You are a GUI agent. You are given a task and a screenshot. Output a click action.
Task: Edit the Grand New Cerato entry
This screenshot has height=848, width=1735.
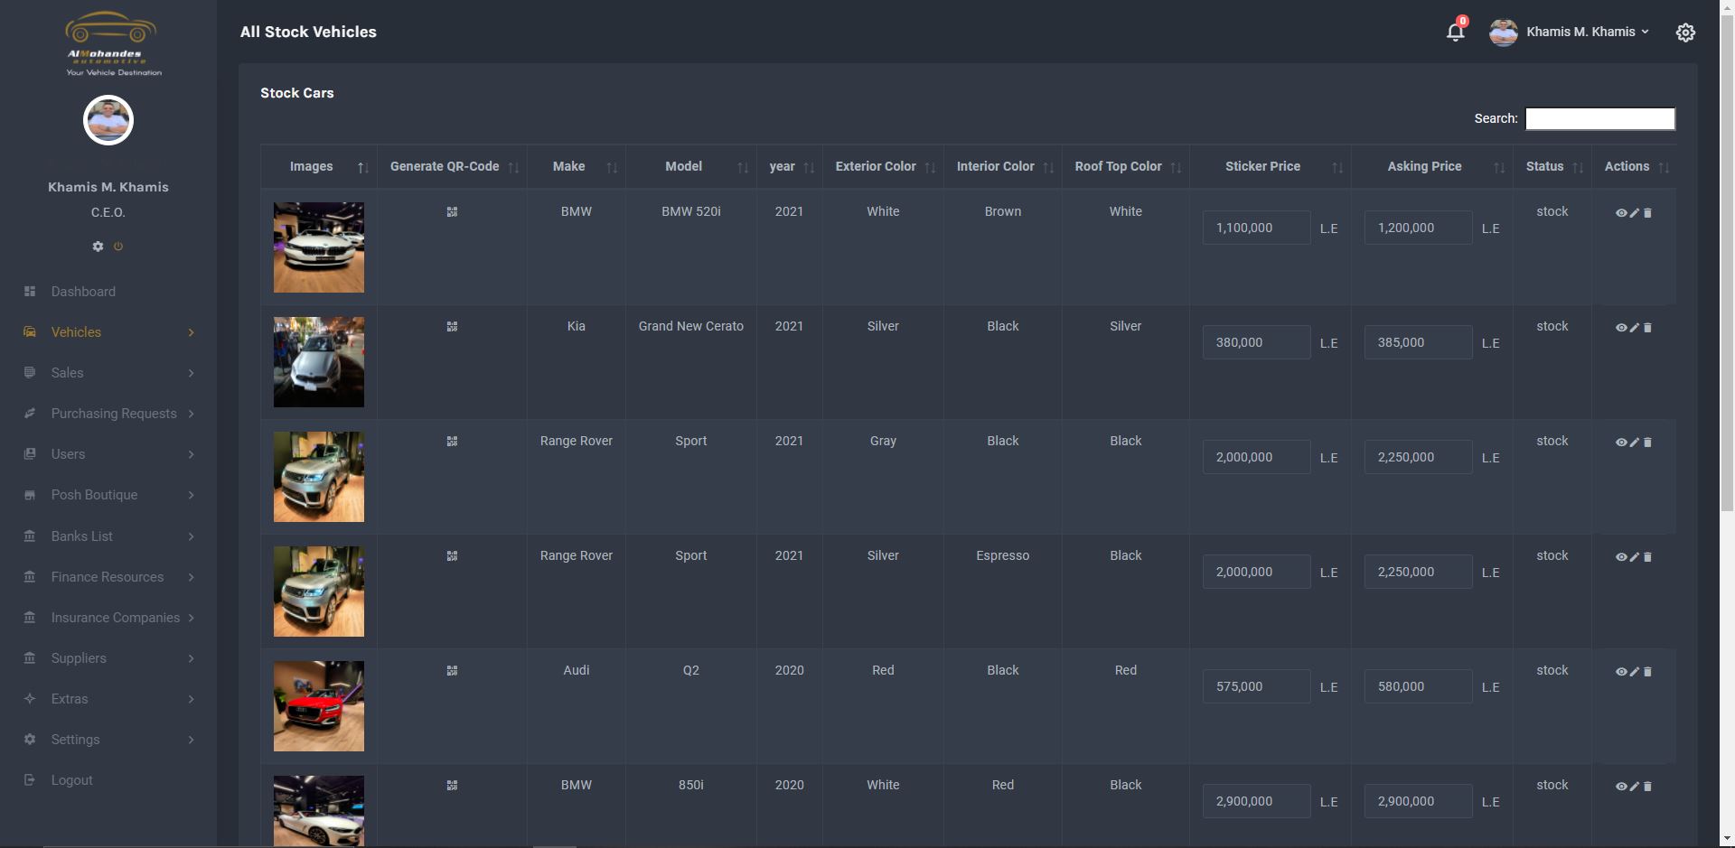1635,328
